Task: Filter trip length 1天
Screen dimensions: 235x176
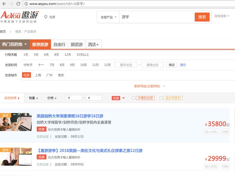Action: click(x=26, y=55)
